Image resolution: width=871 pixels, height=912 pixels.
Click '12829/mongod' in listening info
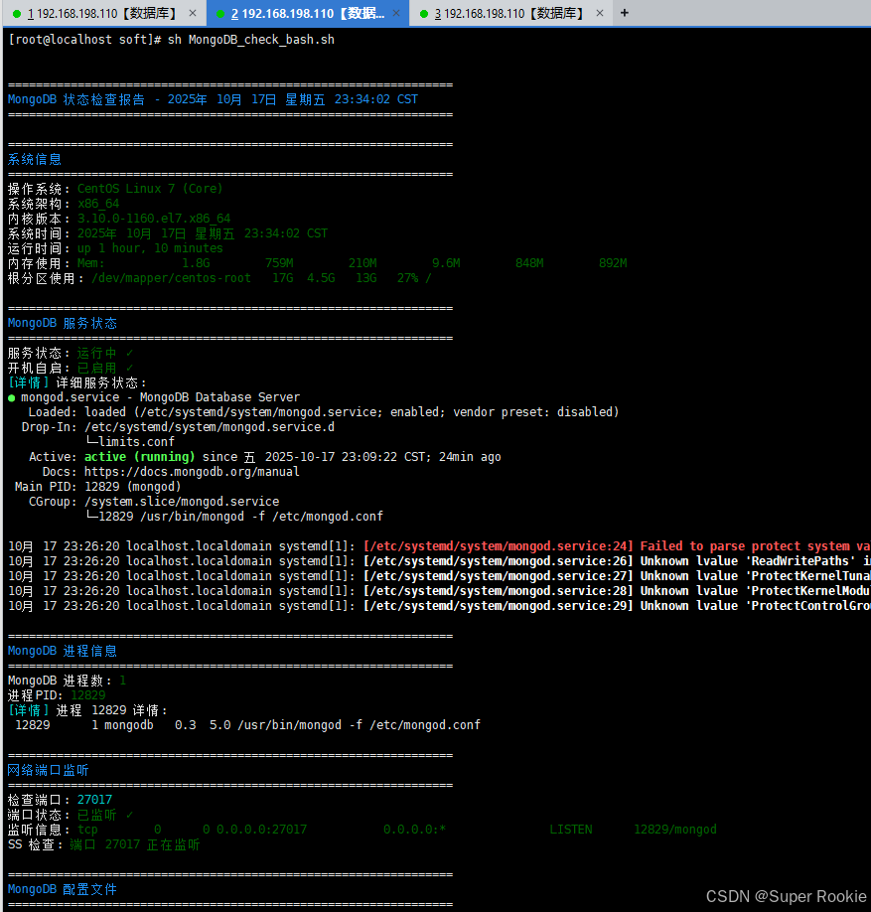coord(675,830)
